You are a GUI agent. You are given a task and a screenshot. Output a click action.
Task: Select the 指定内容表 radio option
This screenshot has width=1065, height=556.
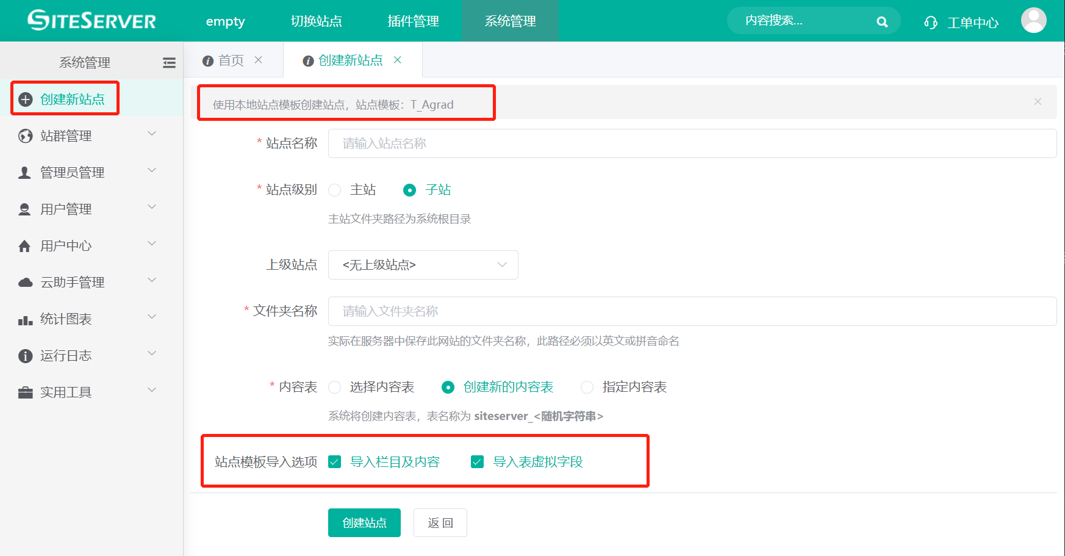(x=587, y=388)
